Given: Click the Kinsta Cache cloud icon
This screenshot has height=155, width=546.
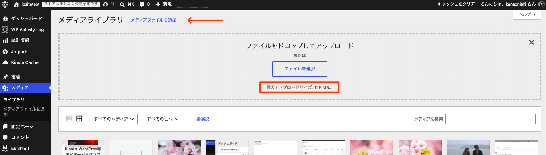Looking at the screenshot, I should [x=5, y=62].
